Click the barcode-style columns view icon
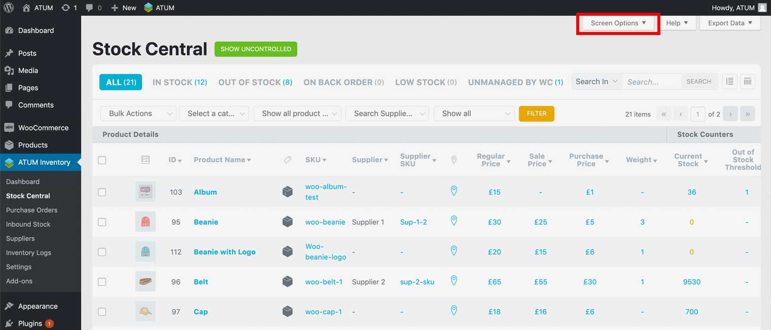The image size is (771, 330). point(747,82)
